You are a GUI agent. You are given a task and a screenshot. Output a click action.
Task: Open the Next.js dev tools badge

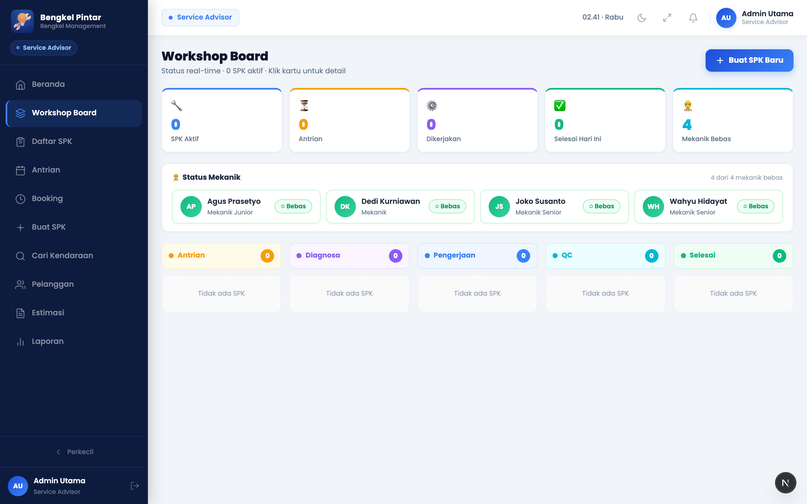[785, 482]
